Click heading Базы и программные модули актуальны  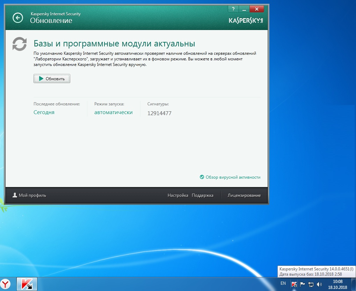pos(114,43)
